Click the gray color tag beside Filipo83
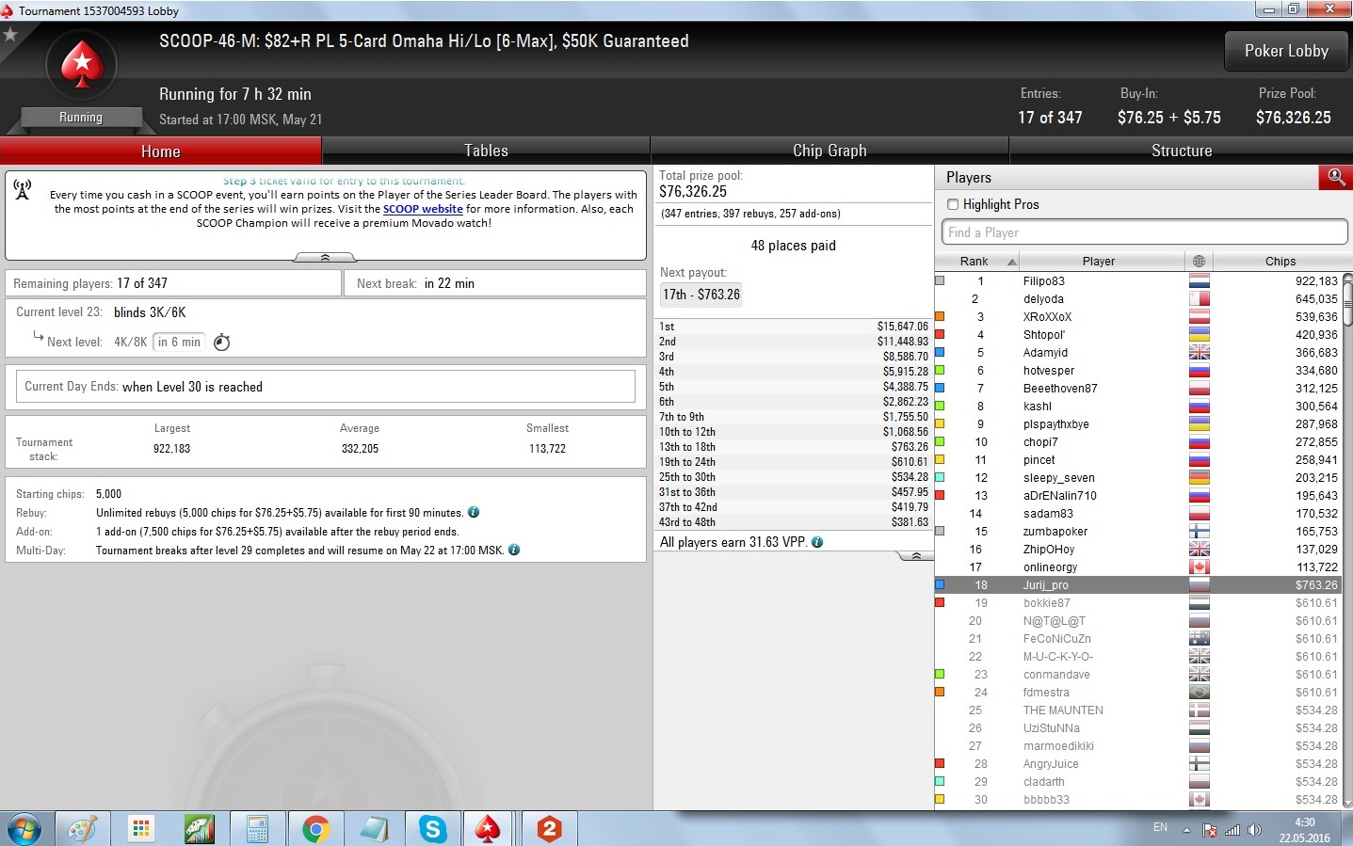The image size is (1353, 846). tap(940, 280)
